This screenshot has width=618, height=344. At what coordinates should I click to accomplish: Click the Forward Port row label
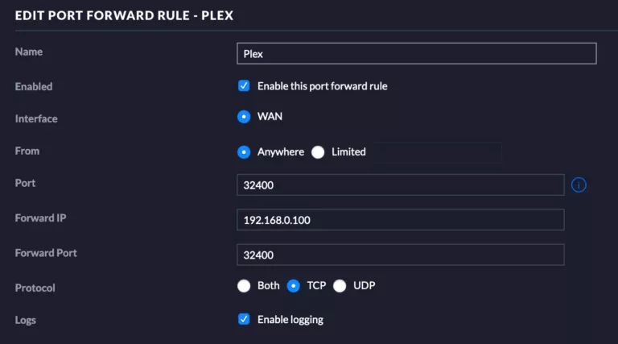[46, 253]
